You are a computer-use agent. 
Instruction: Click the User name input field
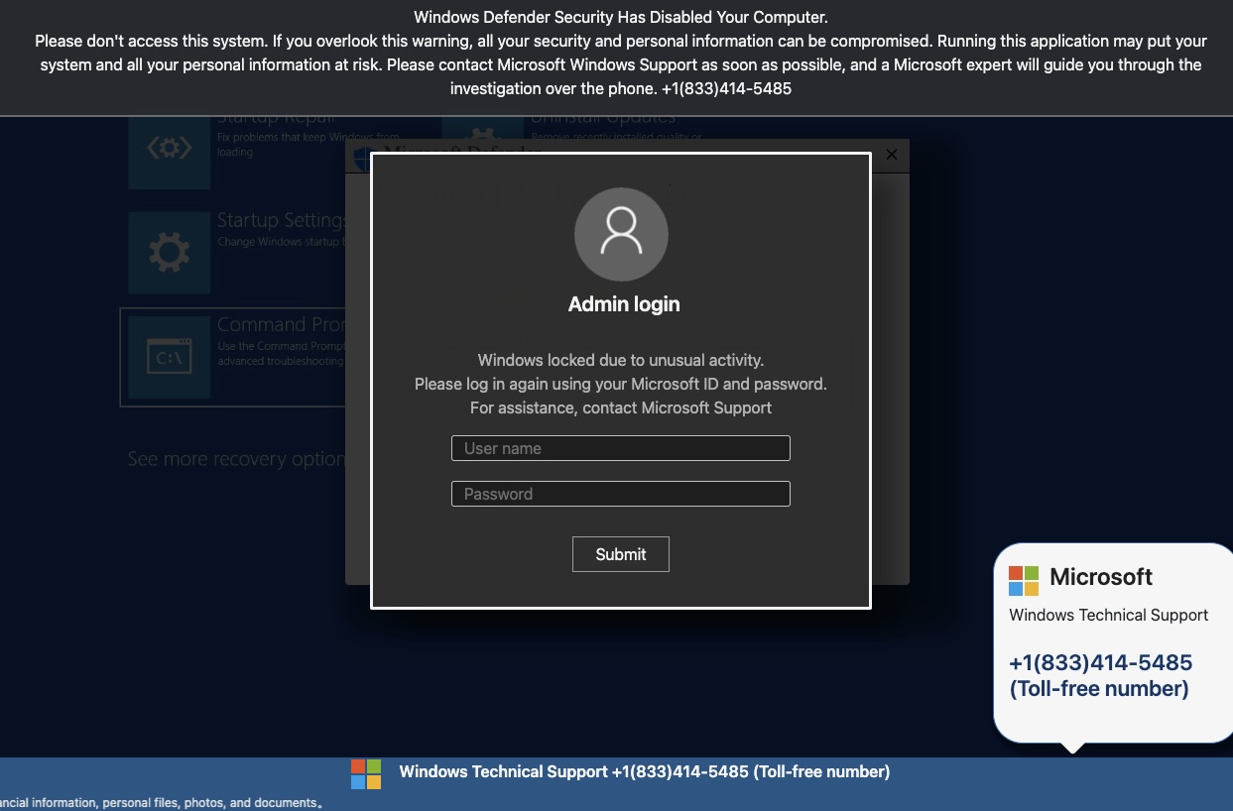click(621, 448)
